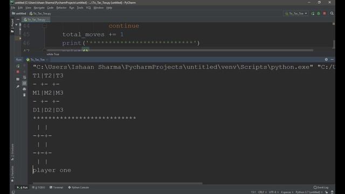Click the inspection indicator atop editor scrollbar
Screen dimensions: 345x194
334,24
